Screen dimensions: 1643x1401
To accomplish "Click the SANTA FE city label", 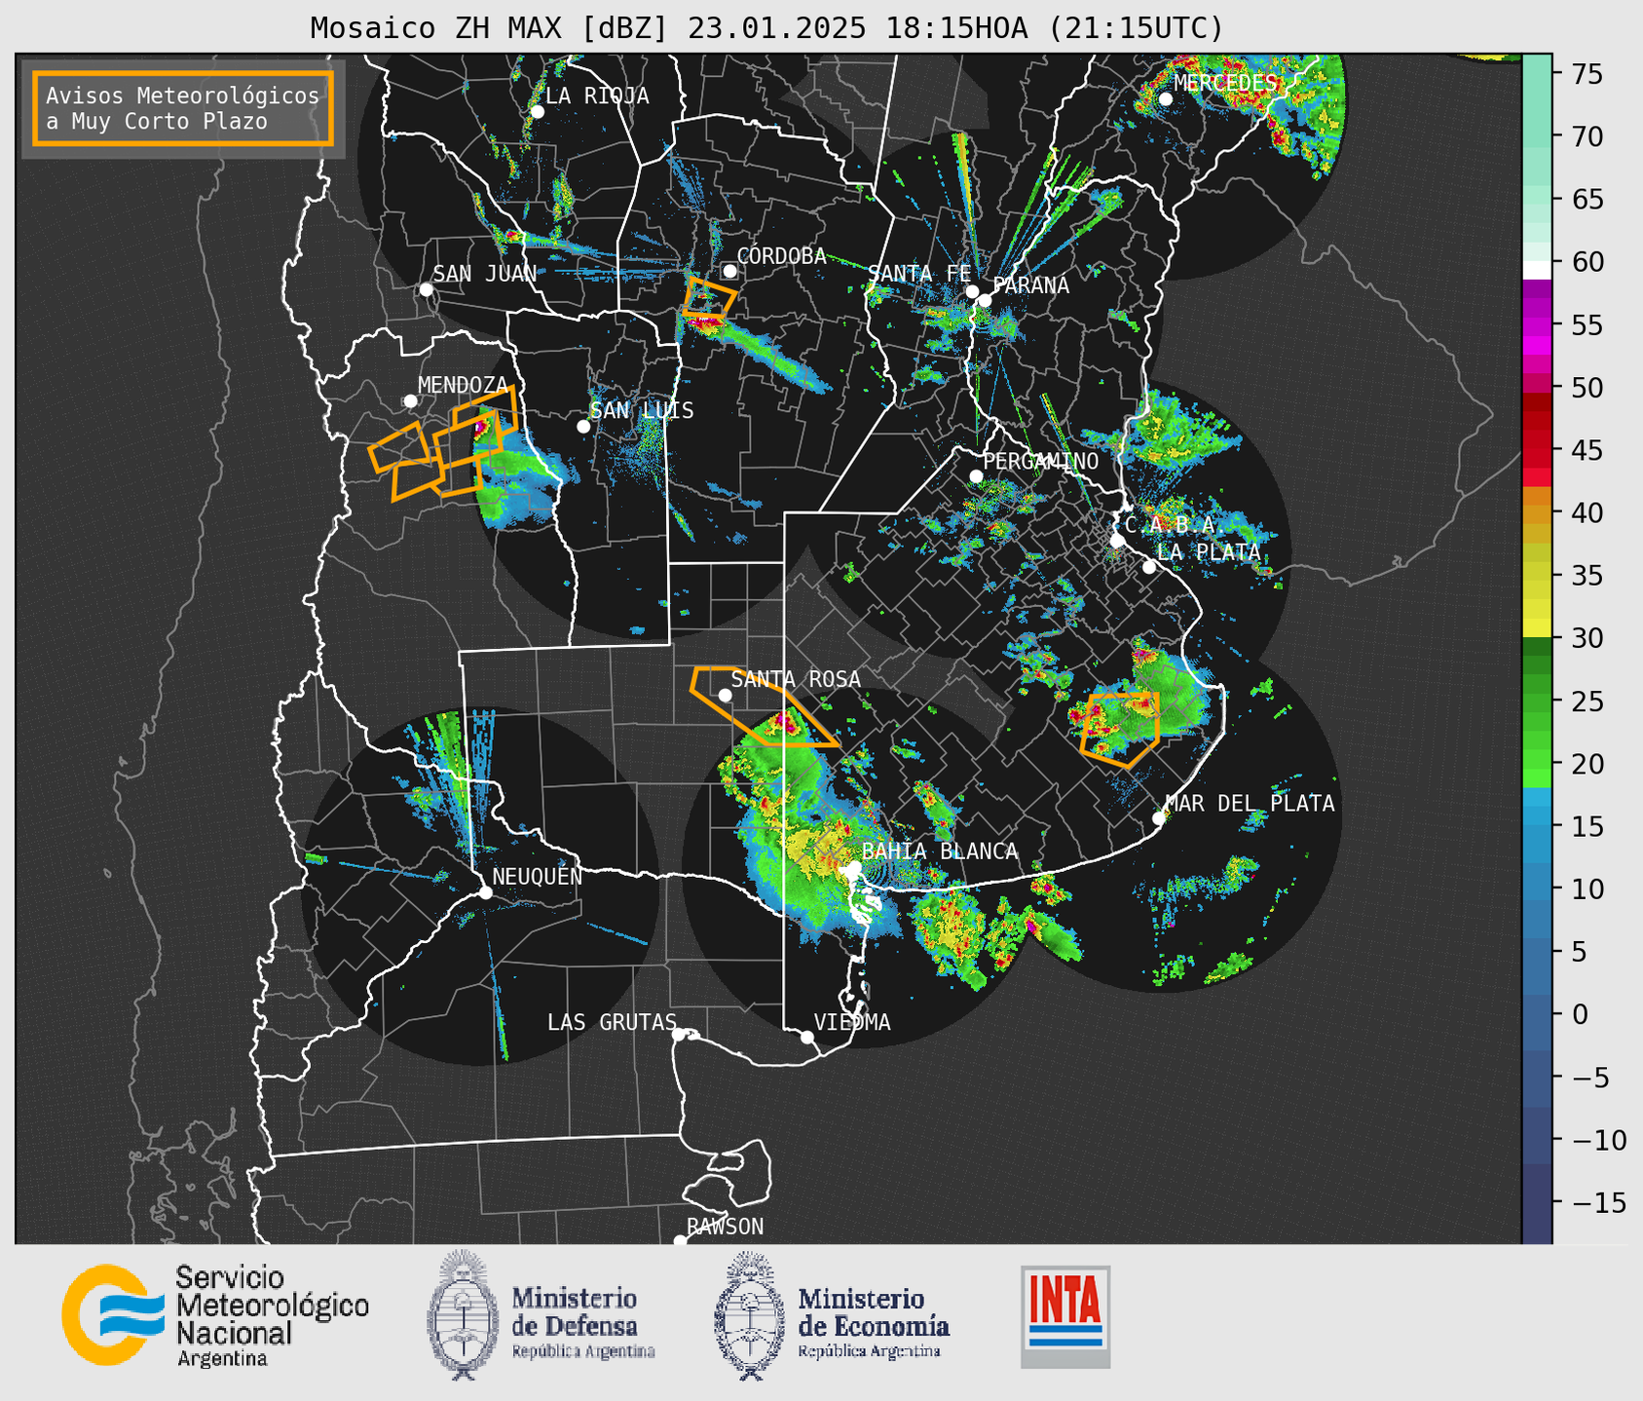I will tap(919, 274).
